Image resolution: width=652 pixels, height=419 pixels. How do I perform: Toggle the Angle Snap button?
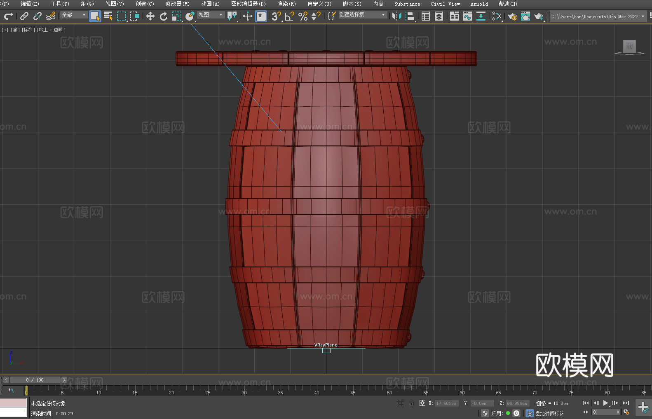coord(290,16)
